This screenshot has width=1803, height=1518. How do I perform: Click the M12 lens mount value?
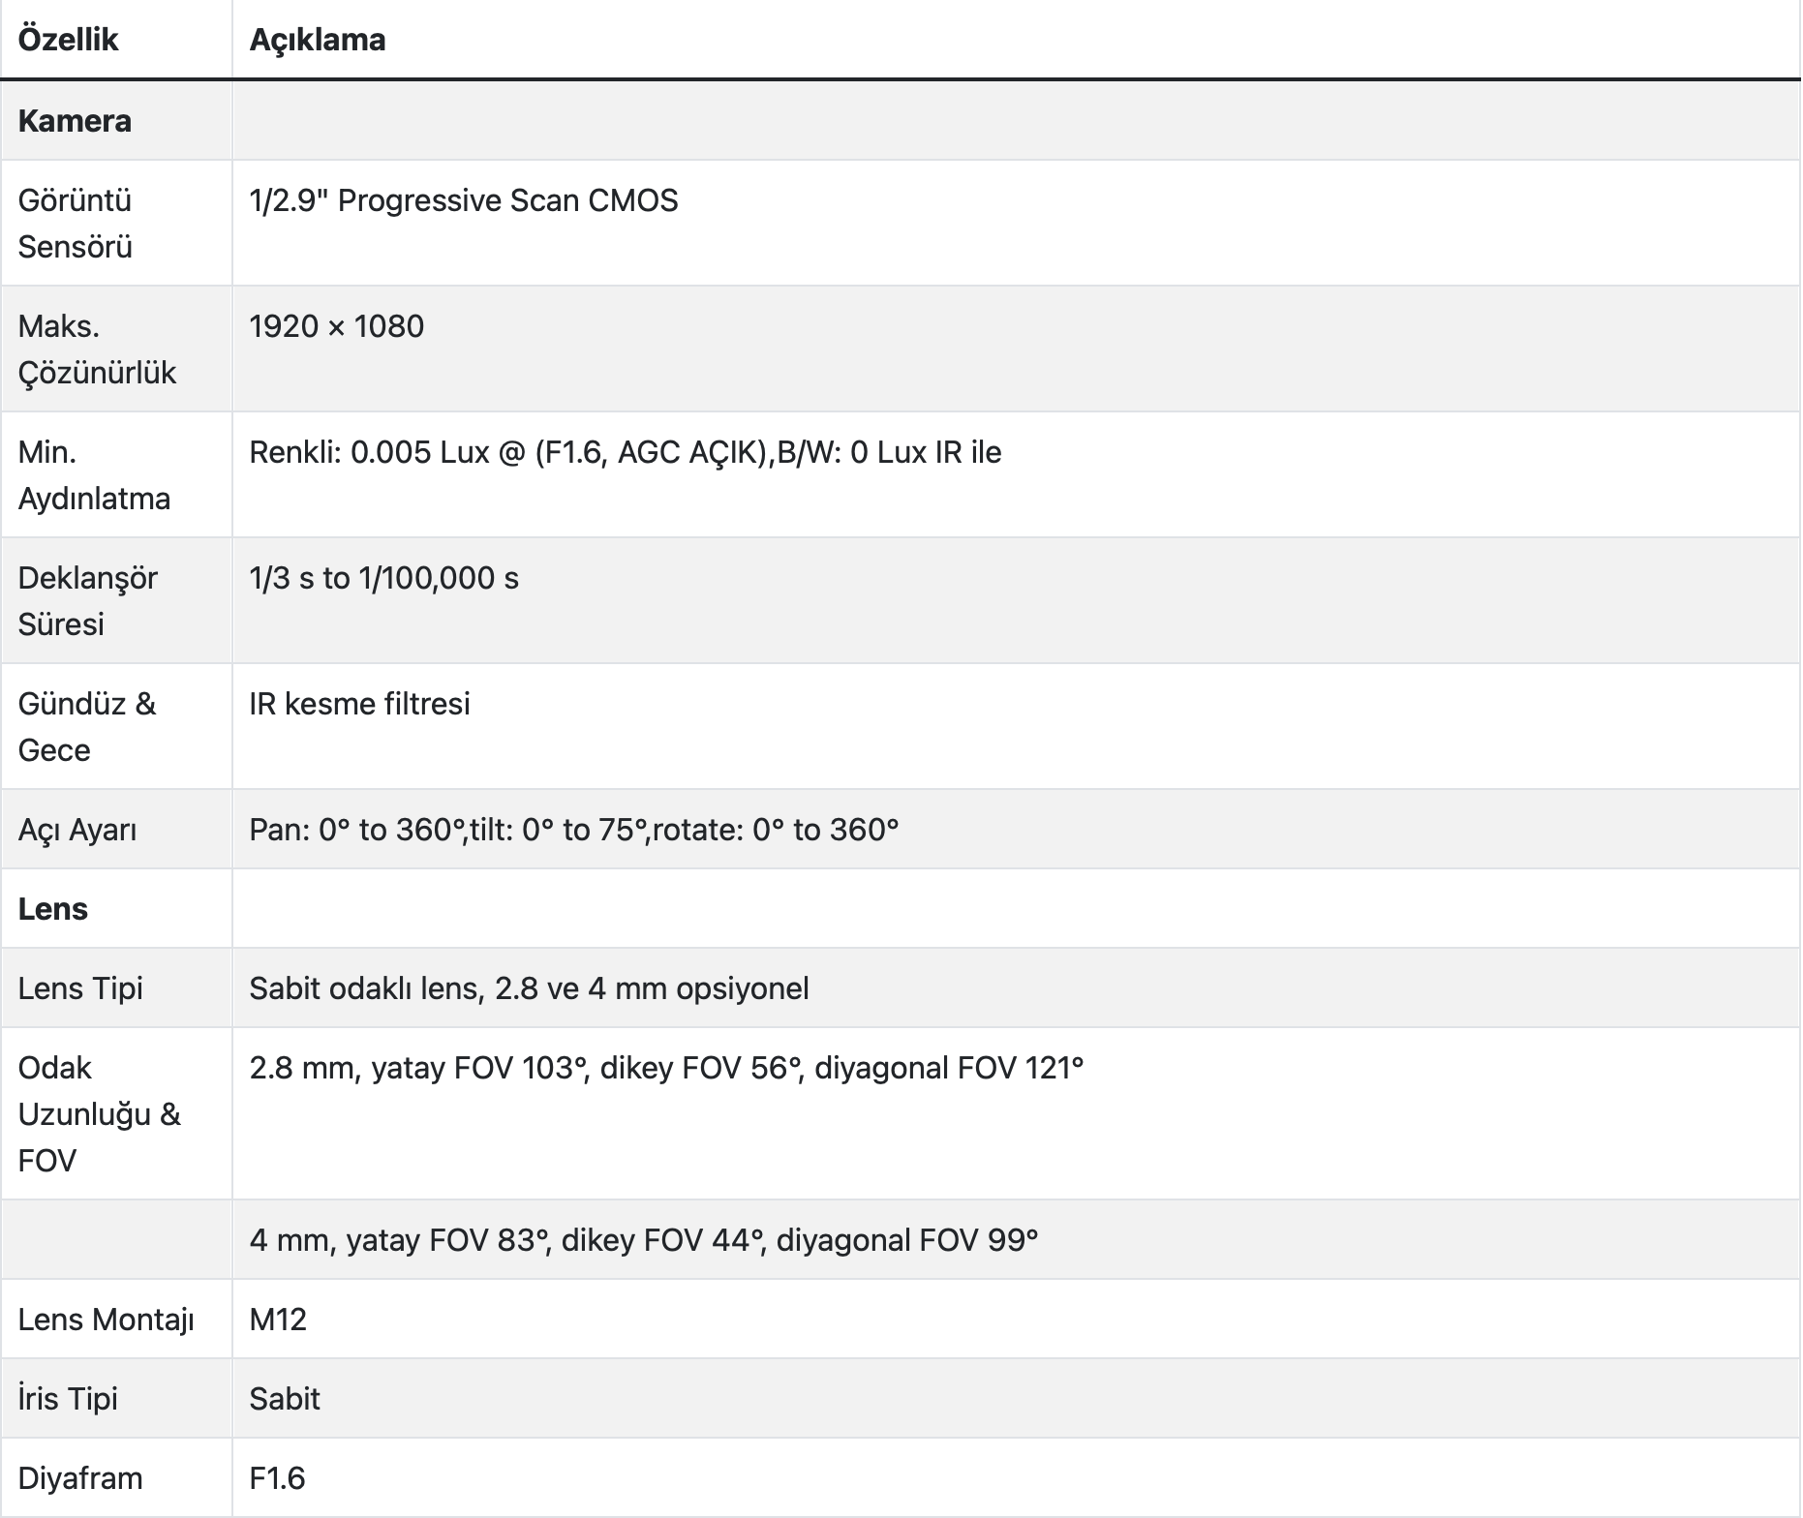coord(278,1320)
